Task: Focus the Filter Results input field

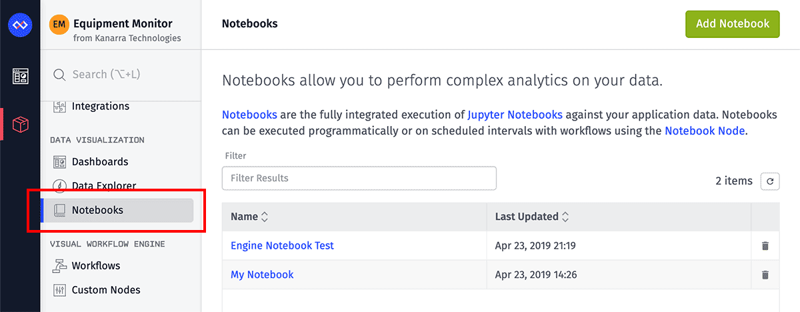Action: tap(359, 178)
